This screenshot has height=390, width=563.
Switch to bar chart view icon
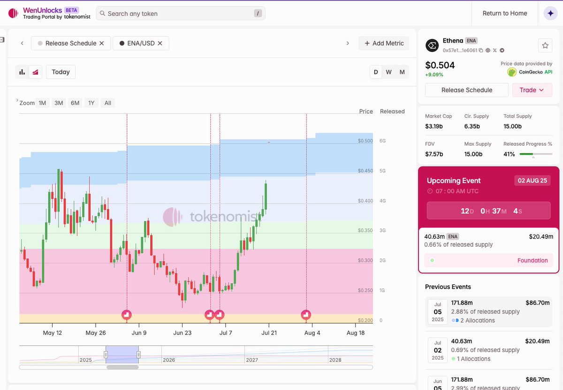(22, 72)
